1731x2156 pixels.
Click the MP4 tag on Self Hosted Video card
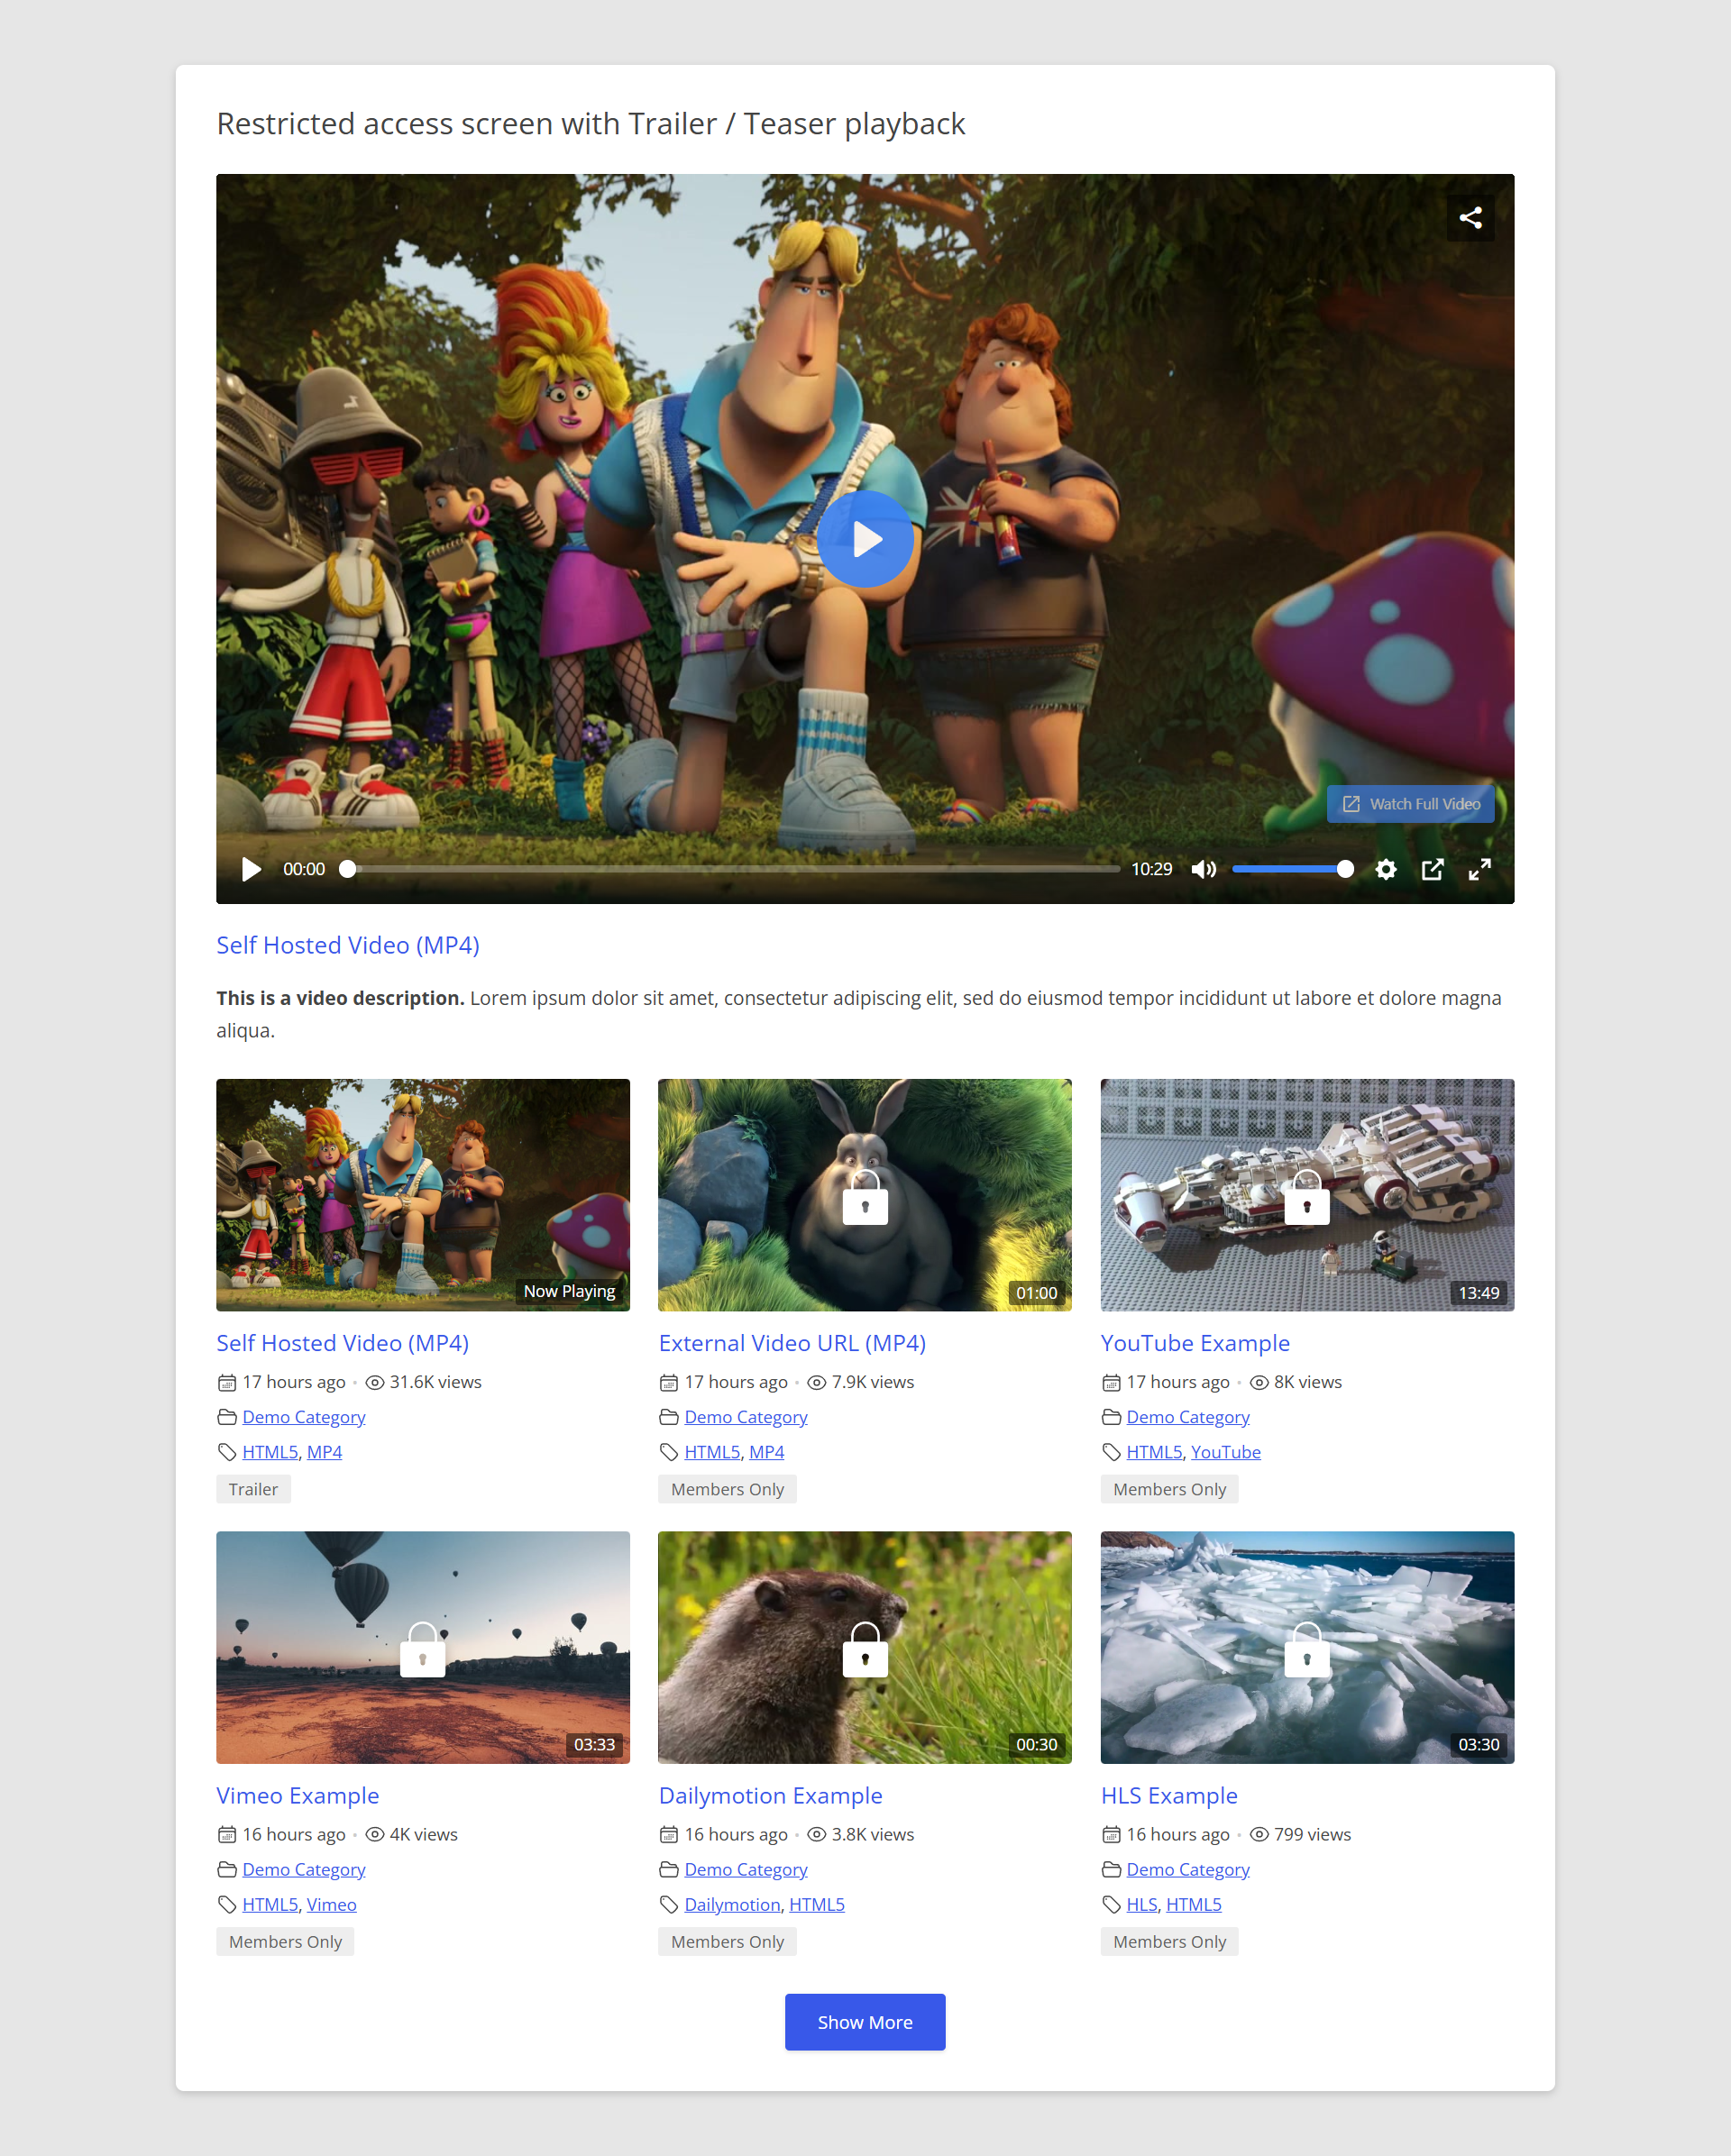coord(324,1452)
